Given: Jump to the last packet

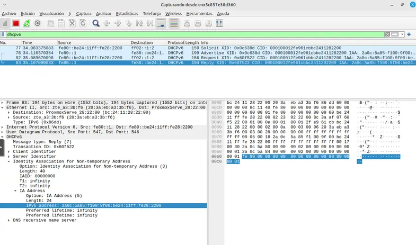Looking at the screenshot, I should [150, 23].
